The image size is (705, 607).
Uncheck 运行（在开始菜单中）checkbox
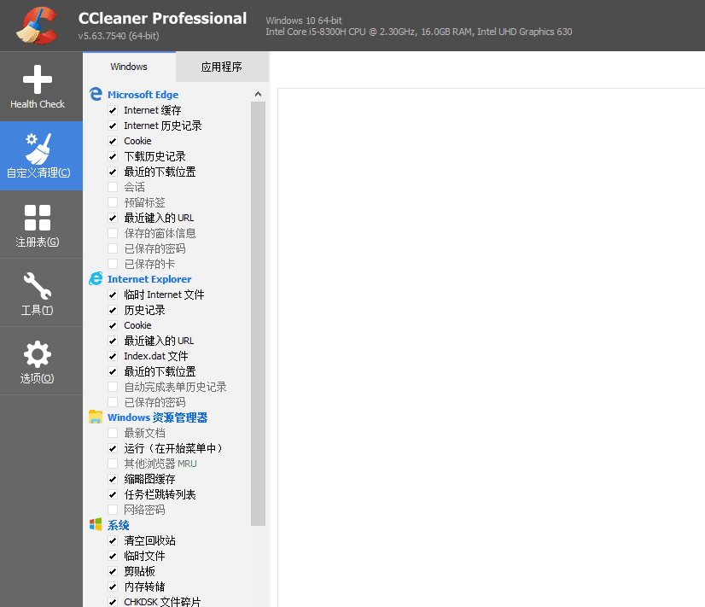(113, 448)
